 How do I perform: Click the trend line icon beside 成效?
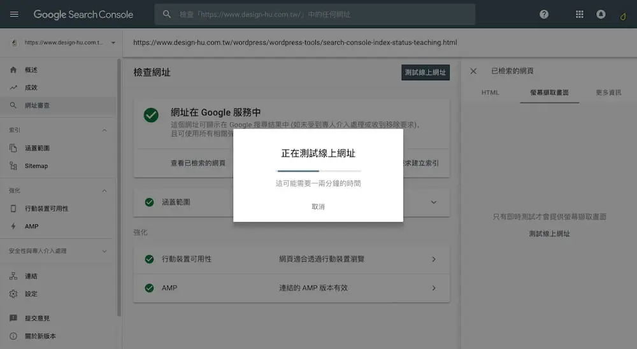pyautogui.click(x=13, y=87)
